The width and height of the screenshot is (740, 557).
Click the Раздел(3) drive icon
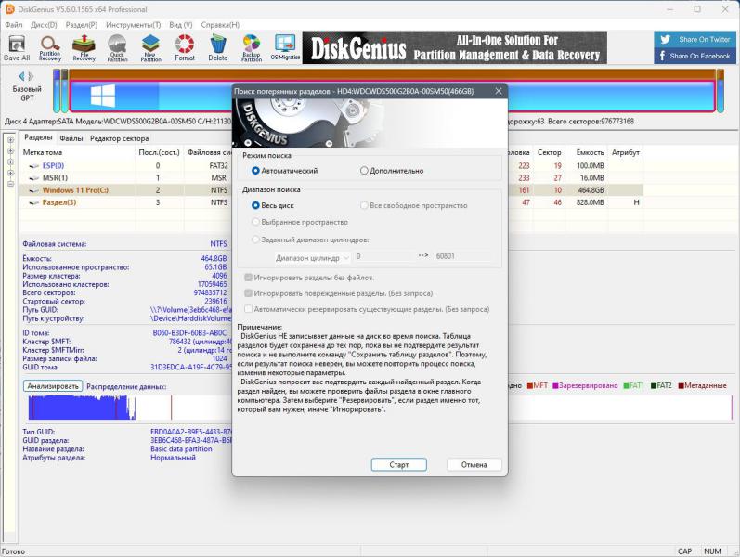[x=33, y=202]
